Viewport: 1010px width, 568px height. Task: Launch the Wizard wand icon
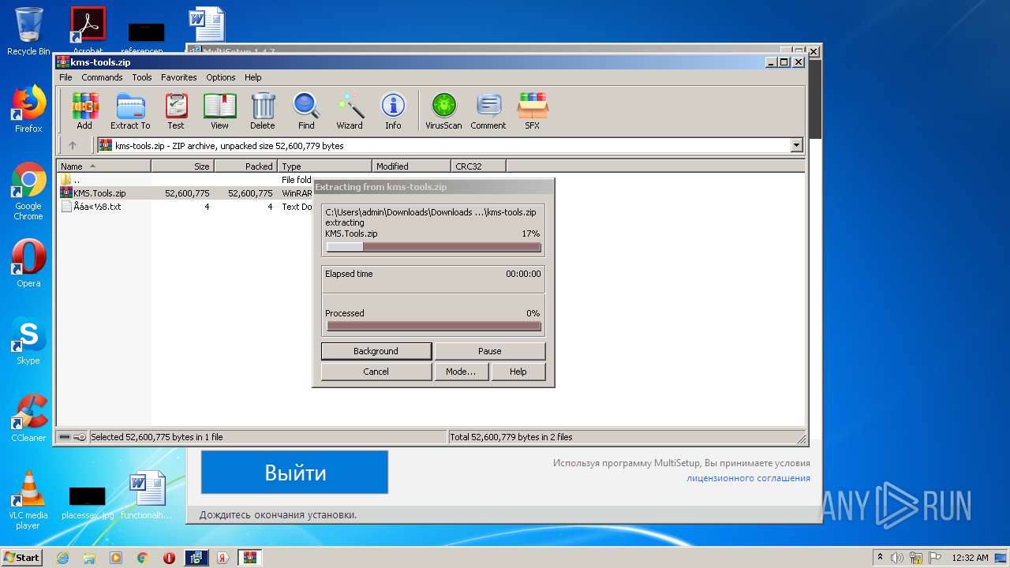pos(350,110)
